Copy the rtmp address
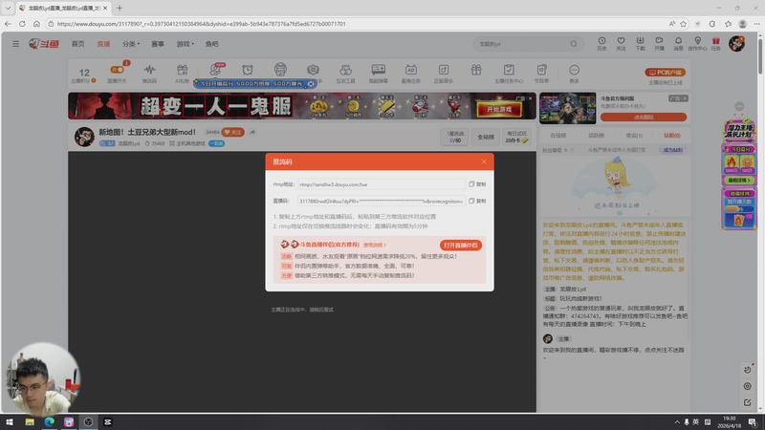The image size is (765, 430). [477, 184]
